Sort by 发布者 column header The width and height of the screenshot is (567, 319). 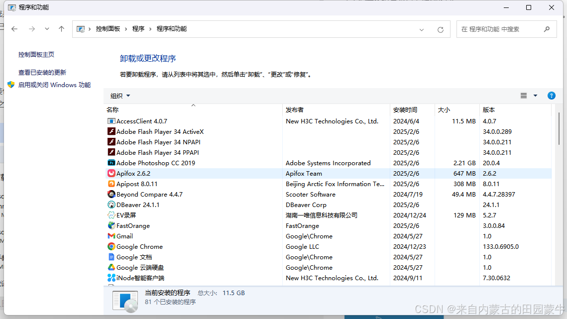point(337,109)
